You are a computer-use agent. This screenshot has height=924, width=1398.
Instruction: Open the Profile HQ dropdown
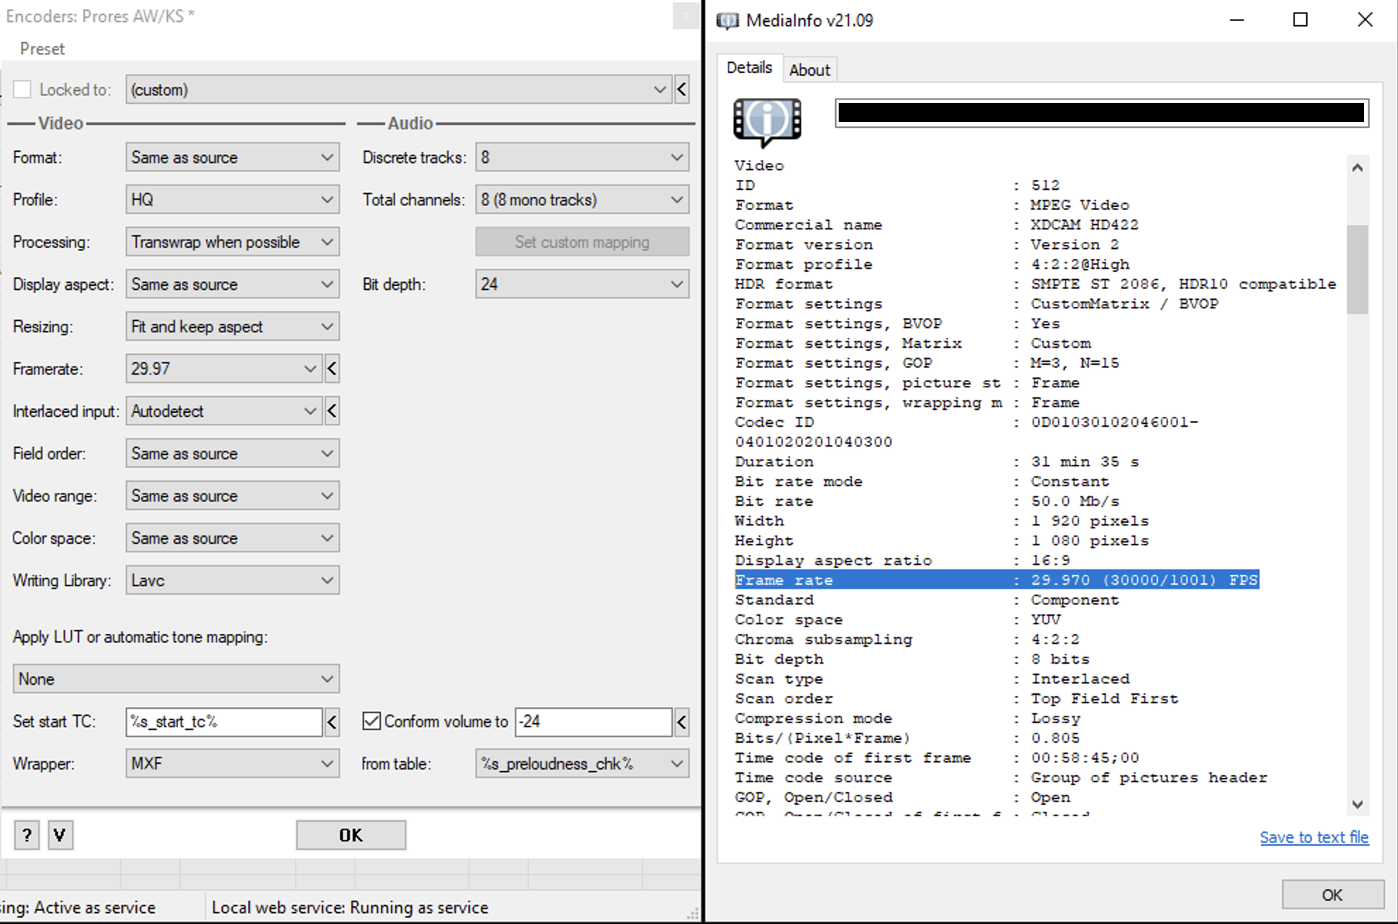[233, 200]
